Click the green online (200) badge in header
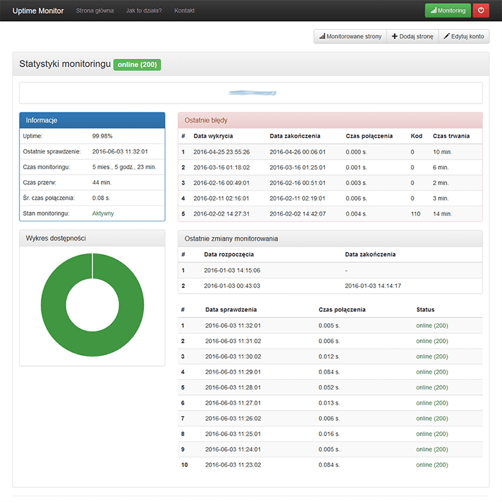The height and width of the screenshot is (502, 502). pyautogui.click(x=137, y=65)
